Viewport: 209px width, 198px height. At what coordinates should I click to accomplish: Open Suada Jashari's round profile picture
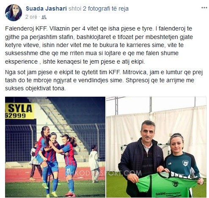click(14, 13)
